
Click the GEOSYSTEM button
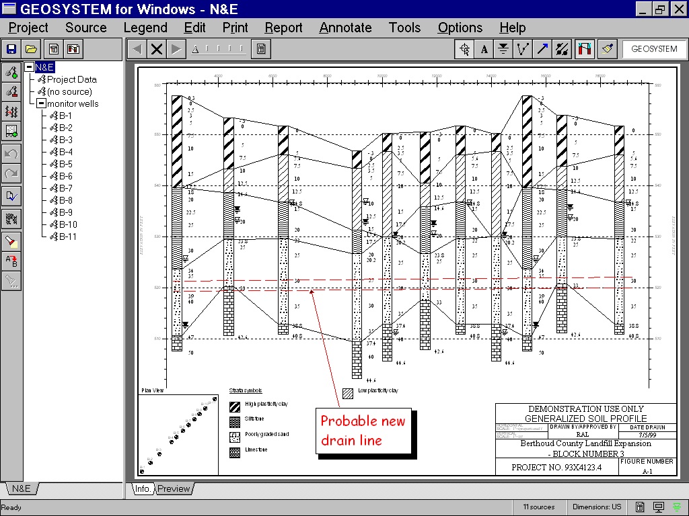tap(653, 48)
